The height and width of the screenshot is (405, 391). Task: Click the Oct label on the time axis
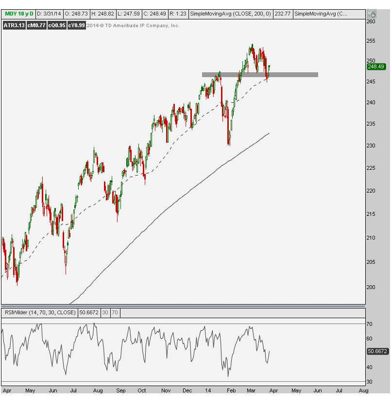142,390
